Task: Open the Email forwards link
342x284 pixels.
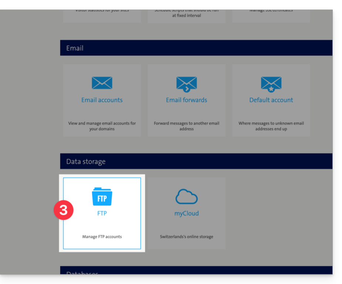Action: (186, 100)
